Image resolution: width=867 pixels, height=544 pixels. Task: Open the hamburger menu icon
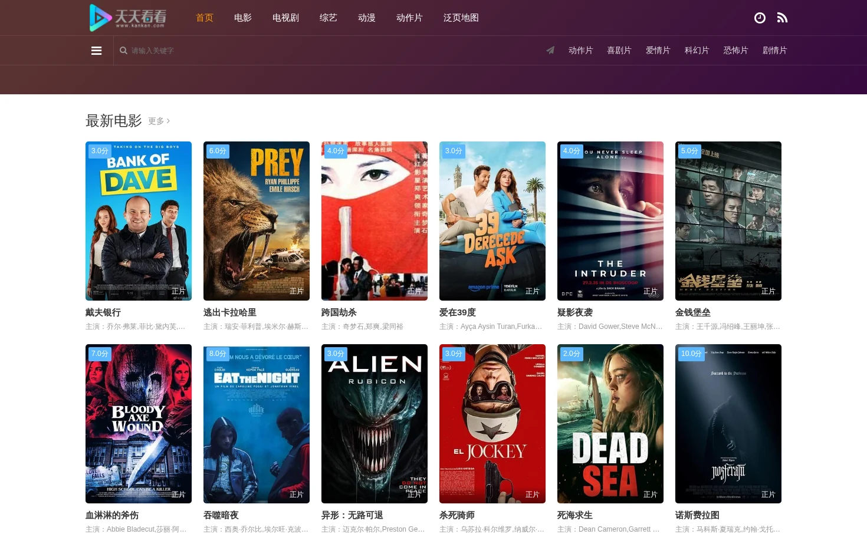[x=97, y=51]
